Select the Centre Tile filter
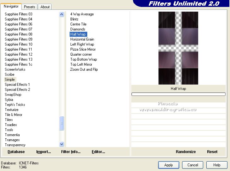Screen dimensions: 230x171 tap(78, 24)
